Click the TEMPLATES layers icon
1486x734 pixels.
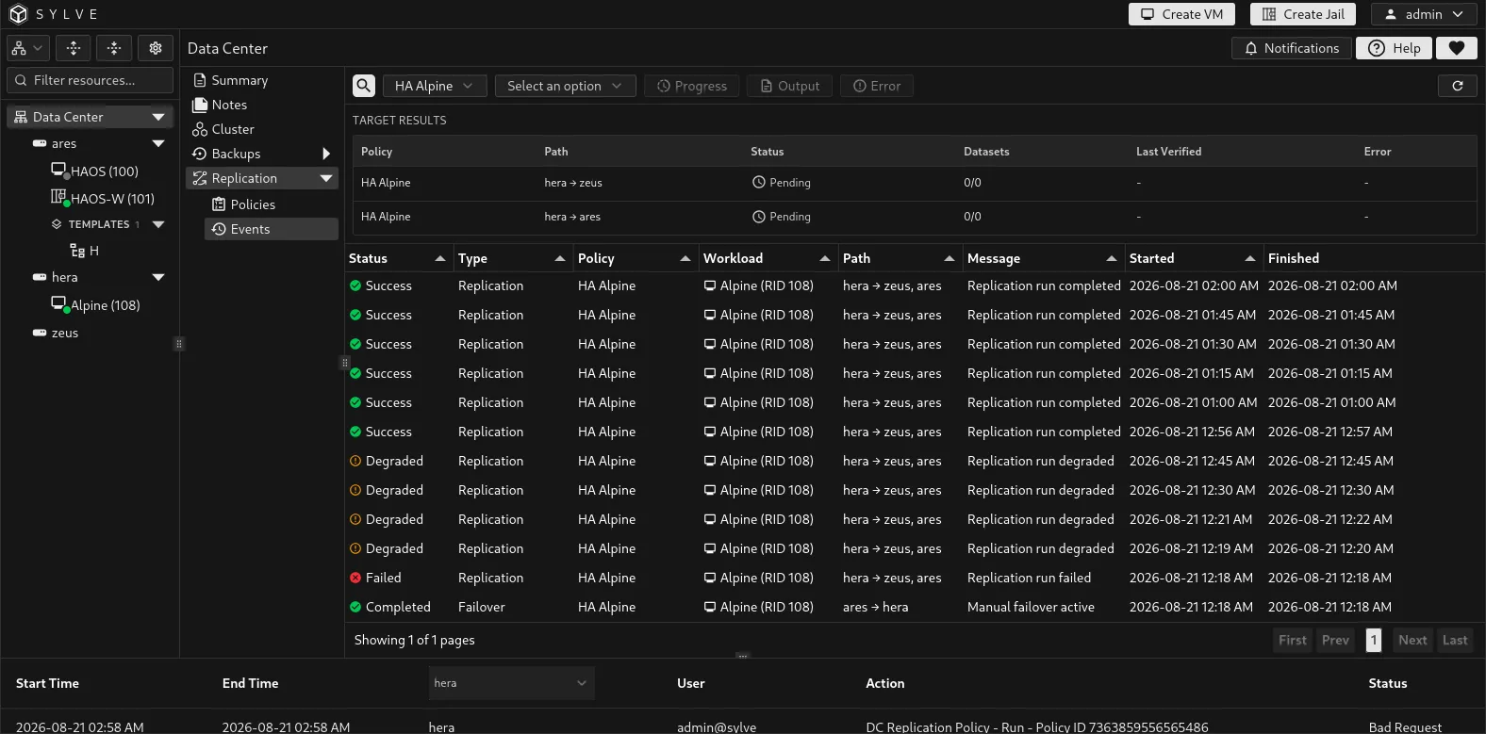[57, 224]
